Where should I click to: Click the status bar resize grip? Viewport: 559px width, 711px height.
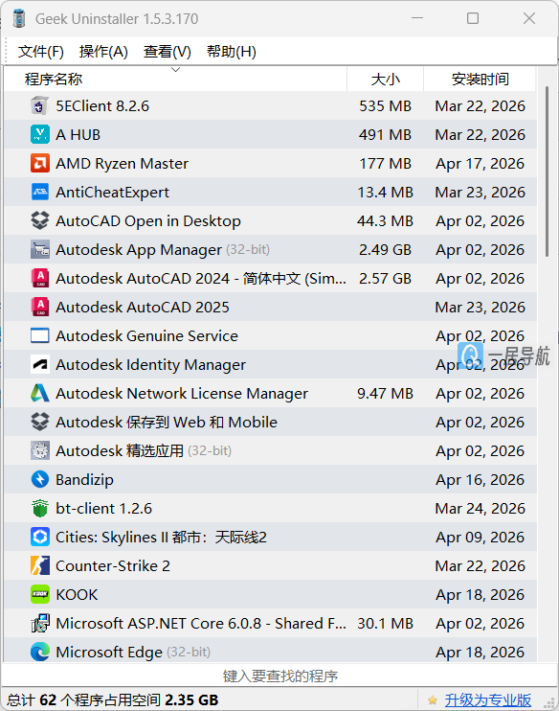click(x=550, y=703)
